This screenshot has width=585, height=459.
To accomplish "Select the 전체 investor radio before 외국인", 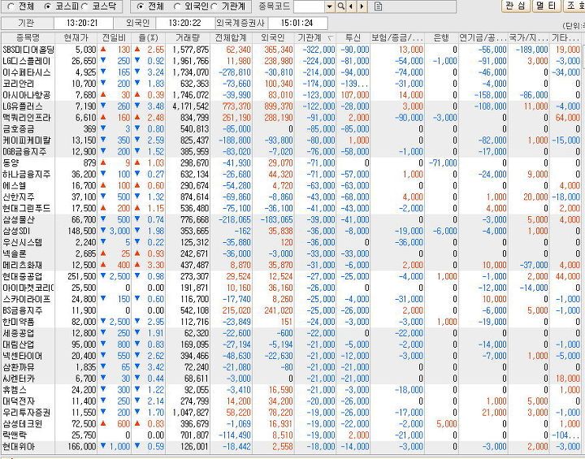I will (140, 6).
